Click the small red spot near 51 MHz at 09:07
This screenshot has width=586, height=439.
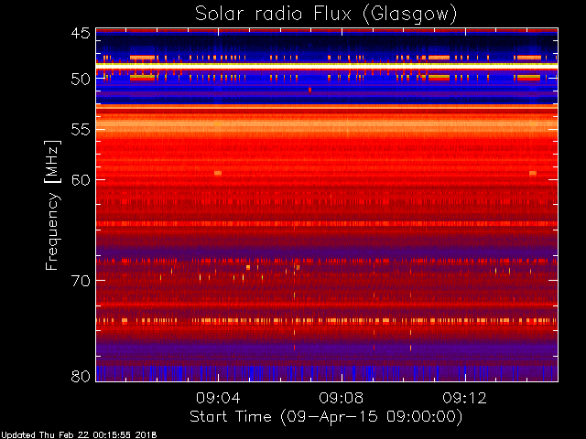309,90
